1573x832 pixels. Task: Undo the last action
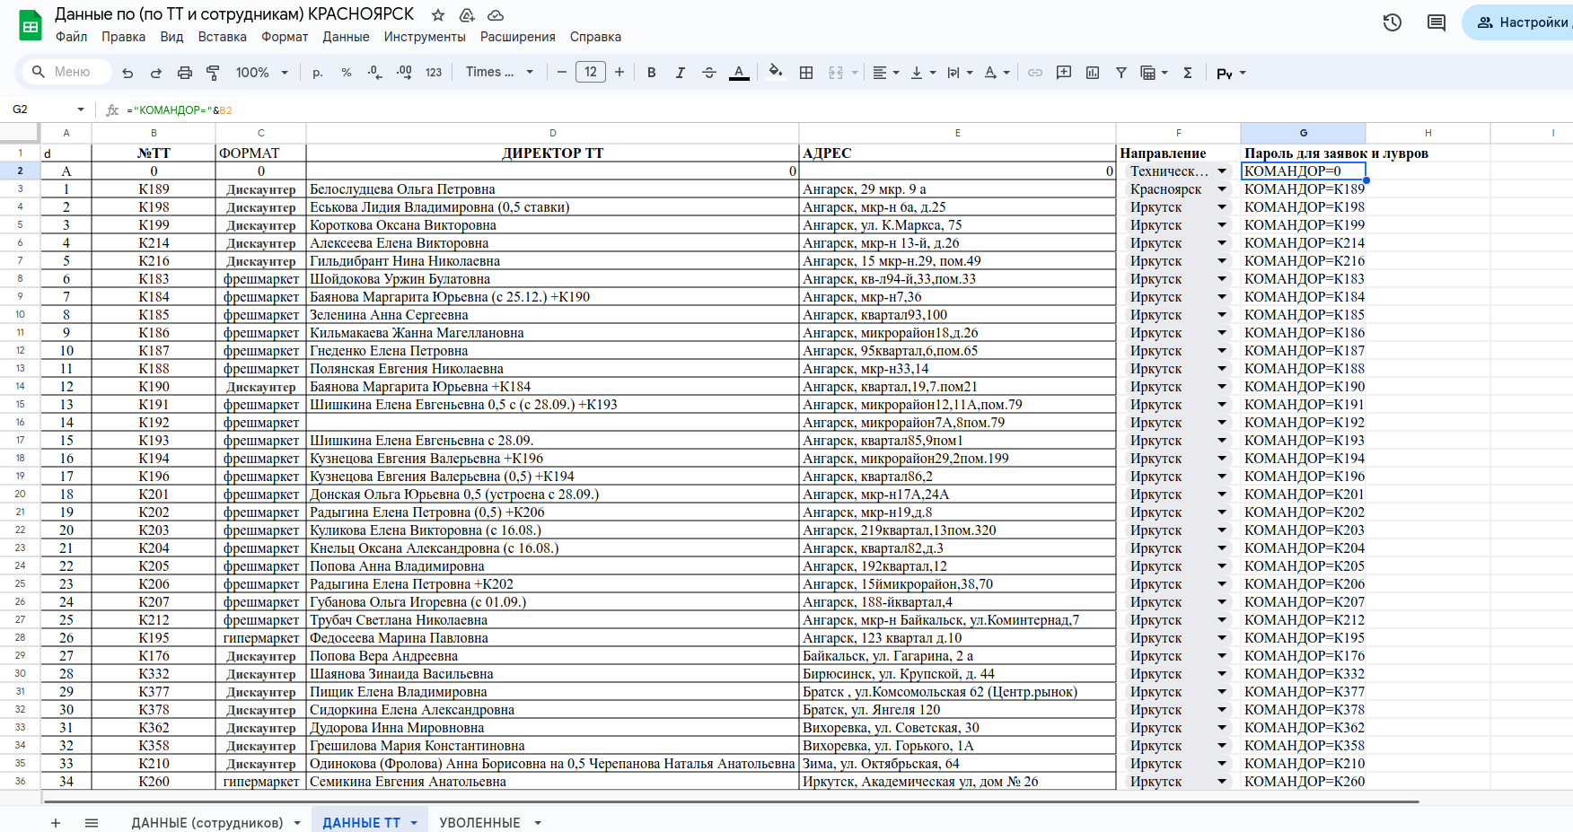click(127, 73)
